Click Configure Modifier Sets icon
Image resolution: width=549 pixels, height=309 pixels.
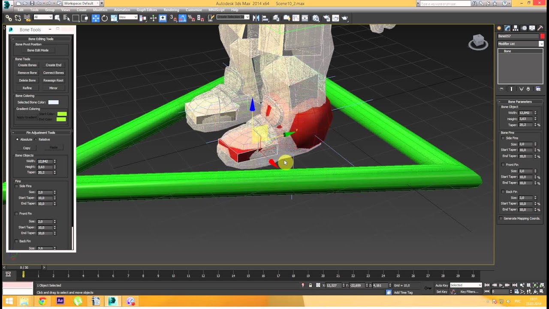tap(538, 89)
